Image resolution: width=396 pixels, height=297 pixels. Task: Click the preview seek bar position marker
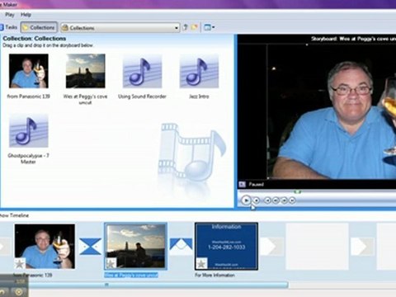[297, 191]
